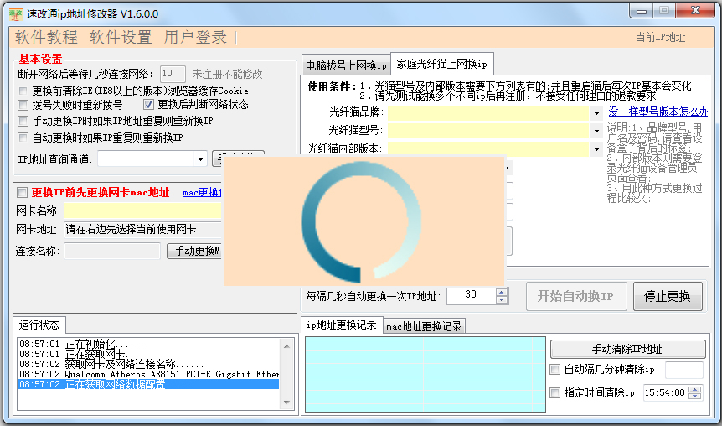This screenshot has width=722, height=426.
Task: Open 用户登录 menu
Action: pyautogui.click(x=195, y=38)
